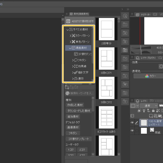Tick the checkbox beside the 用紙 layer
163x163 pixels.
[x=137, y=131]
